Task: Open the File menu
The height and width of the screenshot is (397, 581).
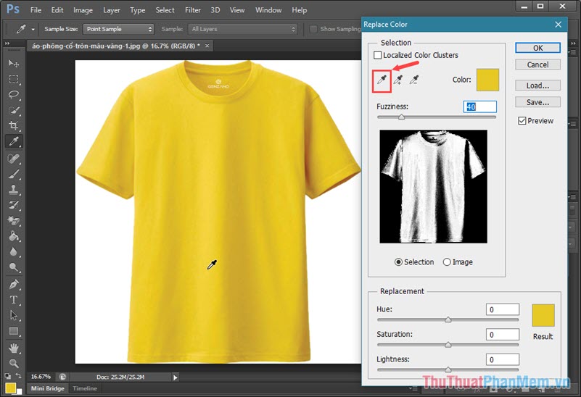Action: coord(36,10)
